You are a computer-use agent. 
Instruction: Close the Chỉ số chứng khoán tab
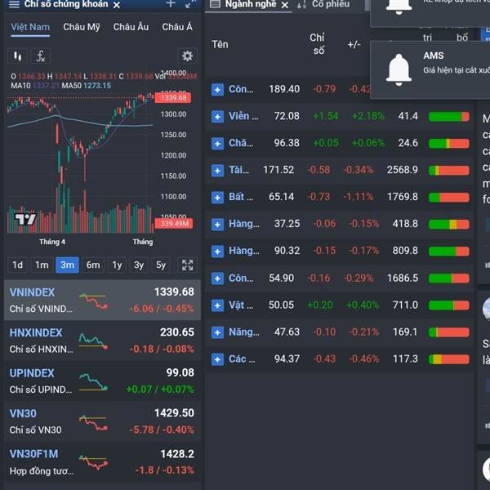click(117, 5)
